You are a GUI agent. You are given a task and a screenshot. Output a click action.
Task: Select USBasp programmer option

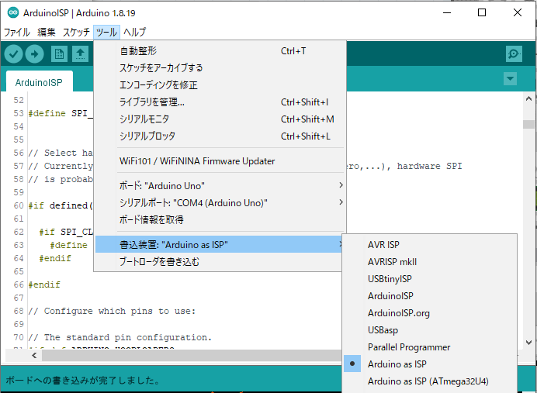tap(385, 330)
